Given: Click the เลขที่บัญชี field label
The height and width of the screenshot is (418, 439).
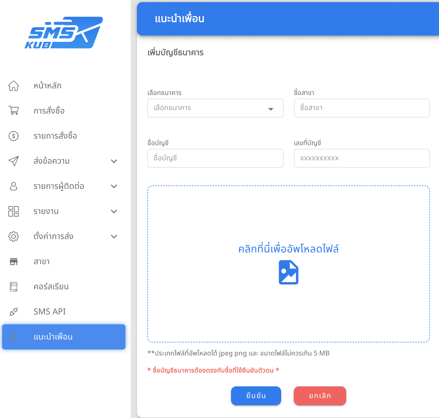Looking at the screenshot, I should coord(307,143).
